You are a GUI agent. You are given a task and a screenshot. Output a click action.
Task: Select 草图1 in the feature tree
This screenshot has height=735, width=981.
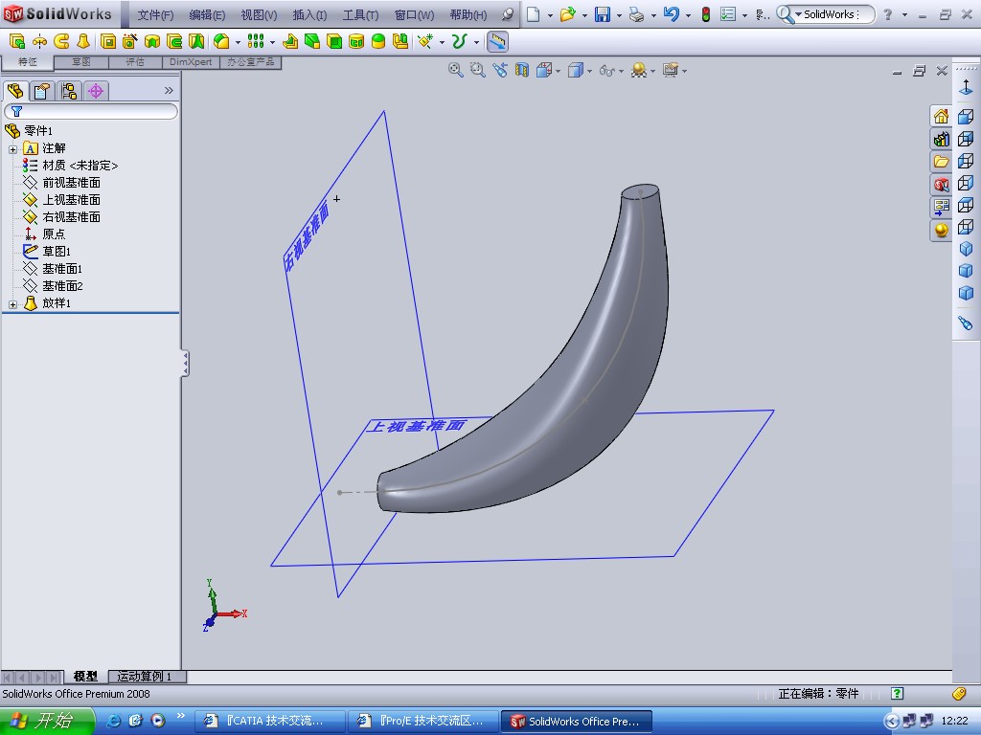[x=57, y=252]
